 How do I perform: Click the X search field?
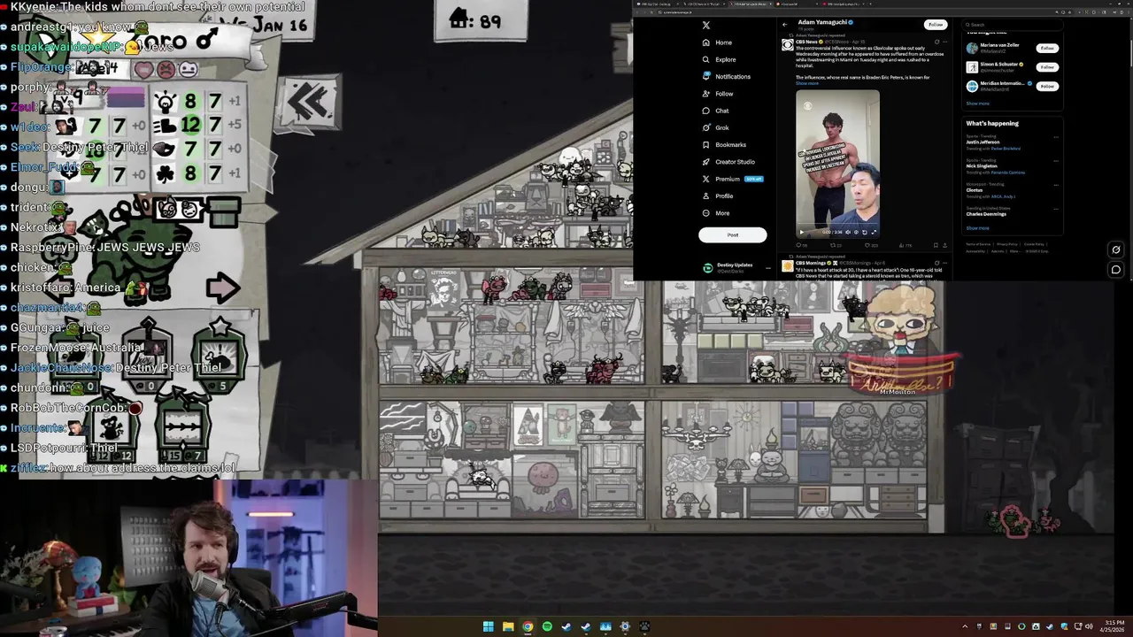pos(1014,25)
